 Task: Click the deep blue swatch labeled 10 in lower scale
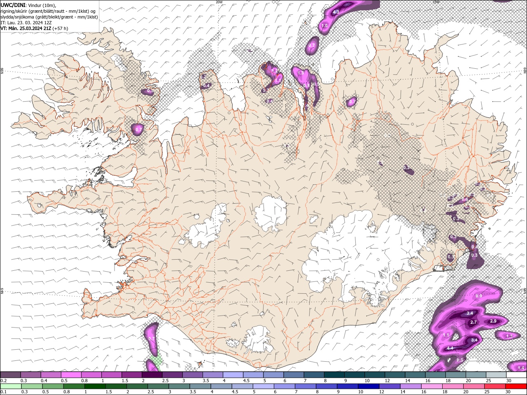[369, 386]
